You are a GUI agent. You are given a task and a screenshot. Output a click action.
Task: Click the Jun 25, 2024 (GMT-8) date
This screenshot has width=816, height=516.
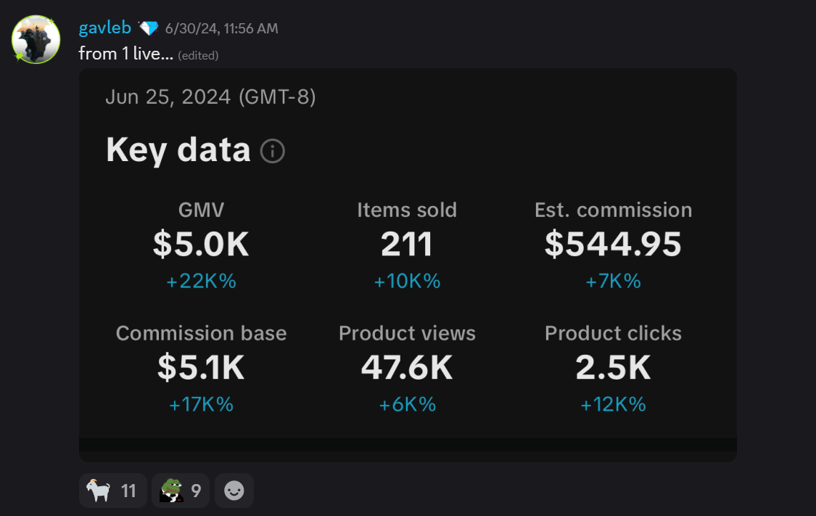(x=210, y=97)
